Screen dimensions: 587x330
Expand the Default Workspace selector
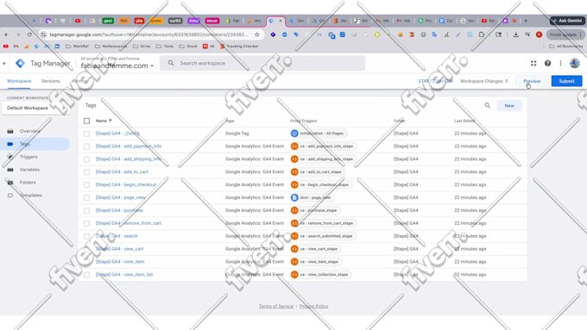[x=36, y=108]
